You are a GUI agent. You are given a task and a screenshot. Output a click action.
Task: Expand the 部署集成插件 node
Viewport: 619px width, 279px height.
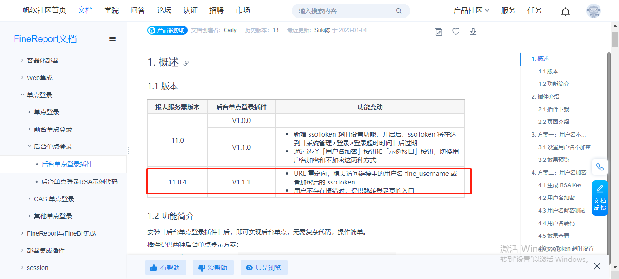coord(22,251)
